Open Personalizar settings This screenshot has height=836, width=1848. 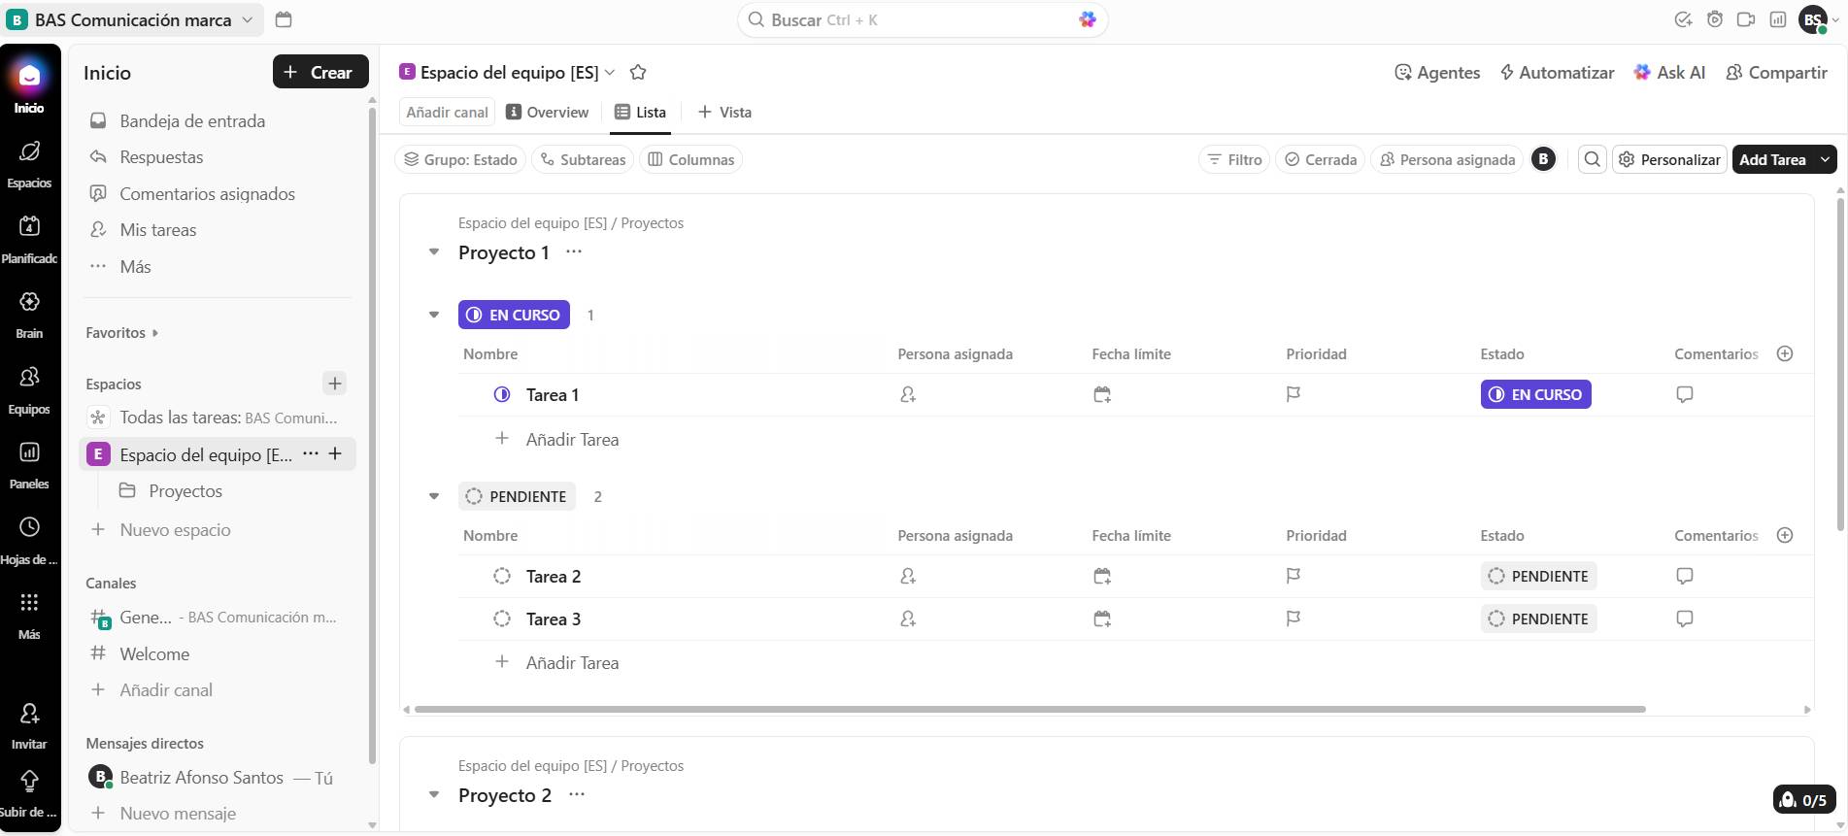coord(1669,159)
